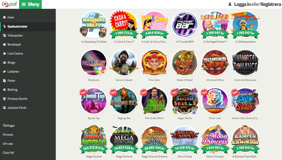Open the Om oss link
282x160 pixels.
click(8, 144)
